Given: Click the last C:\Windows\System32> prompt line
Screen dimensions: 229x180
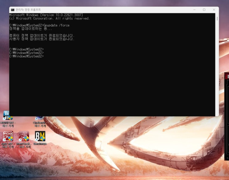Looking at the screenshot, I should (x=27, y=56).
